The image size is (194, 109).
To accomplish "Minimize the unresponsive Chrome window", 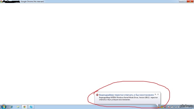I will (181, 1).
